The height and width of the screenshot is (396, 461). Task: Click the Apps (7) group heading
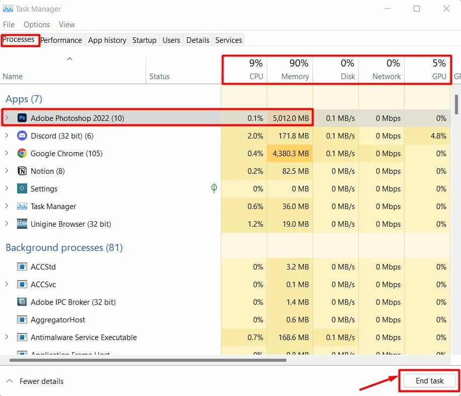coord(24,99)
